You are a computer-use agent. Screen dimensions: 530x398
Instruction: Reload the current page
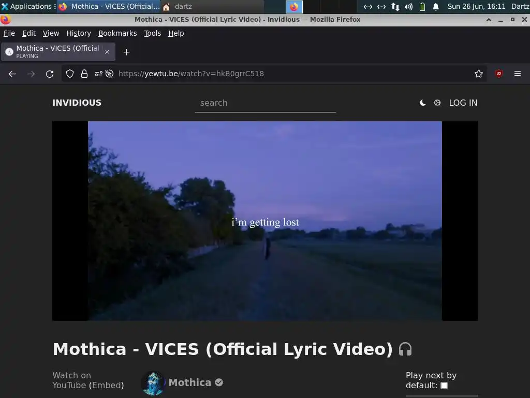click(x=50, y=74)
